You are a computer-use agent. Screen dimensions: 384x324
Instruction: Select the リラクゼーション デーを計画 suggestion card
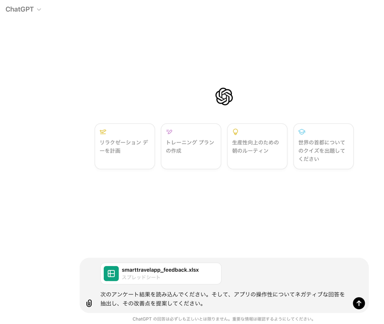(125, 146)
